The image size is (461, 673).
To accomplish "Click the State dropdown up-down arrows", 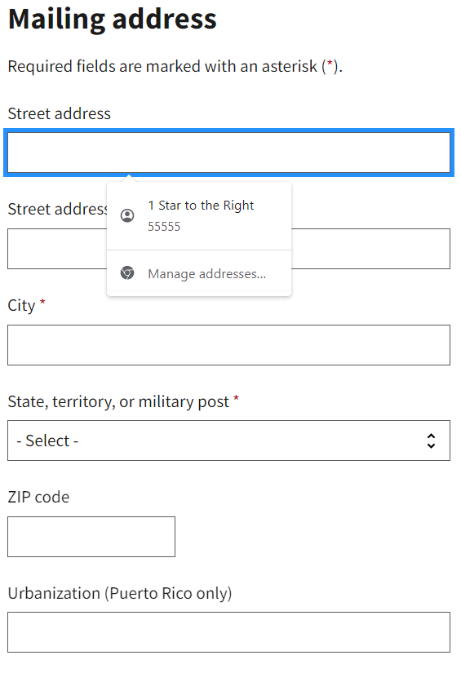I will (431, 441).
